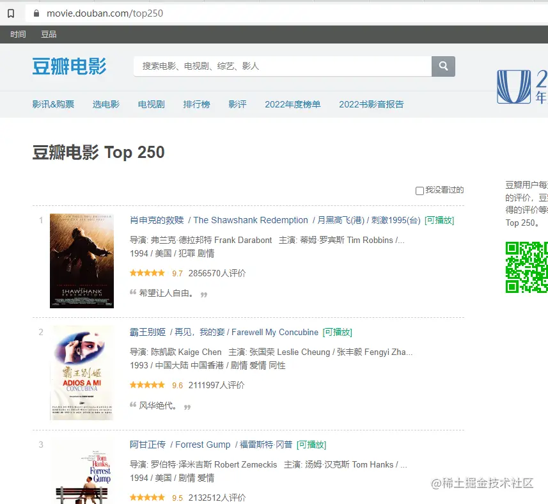
Task: Open 时间 in the top dark bar
Action: [x=18, y=35]
